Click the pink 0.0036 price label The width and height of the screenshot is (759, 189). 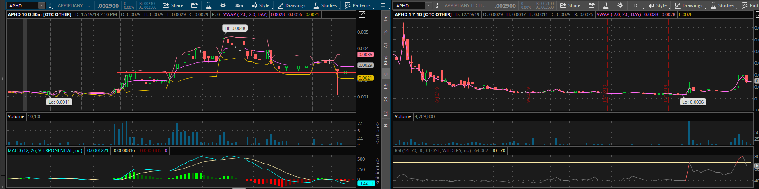coord(365,55)
